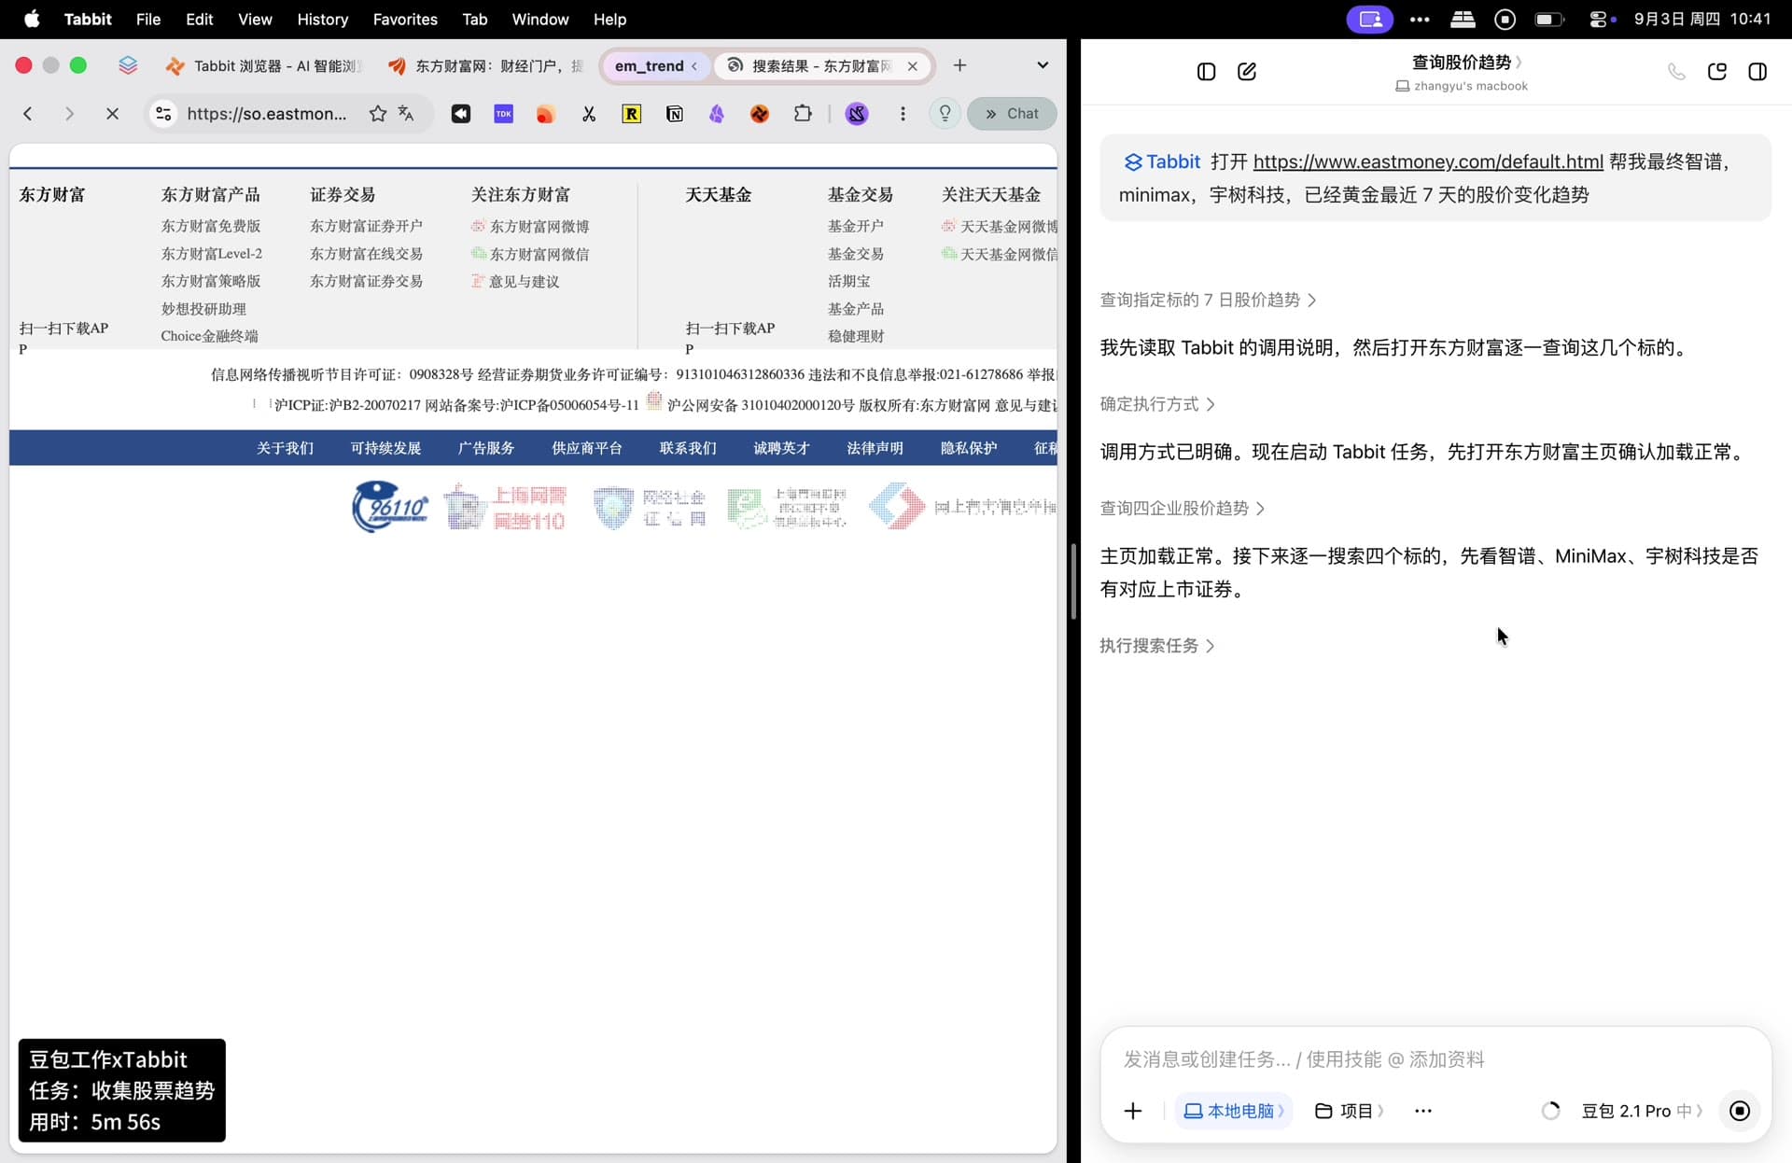Open the orange-red extension icon
The width and height of the screenshot is (1792, 1163).
tap(546, 114)
